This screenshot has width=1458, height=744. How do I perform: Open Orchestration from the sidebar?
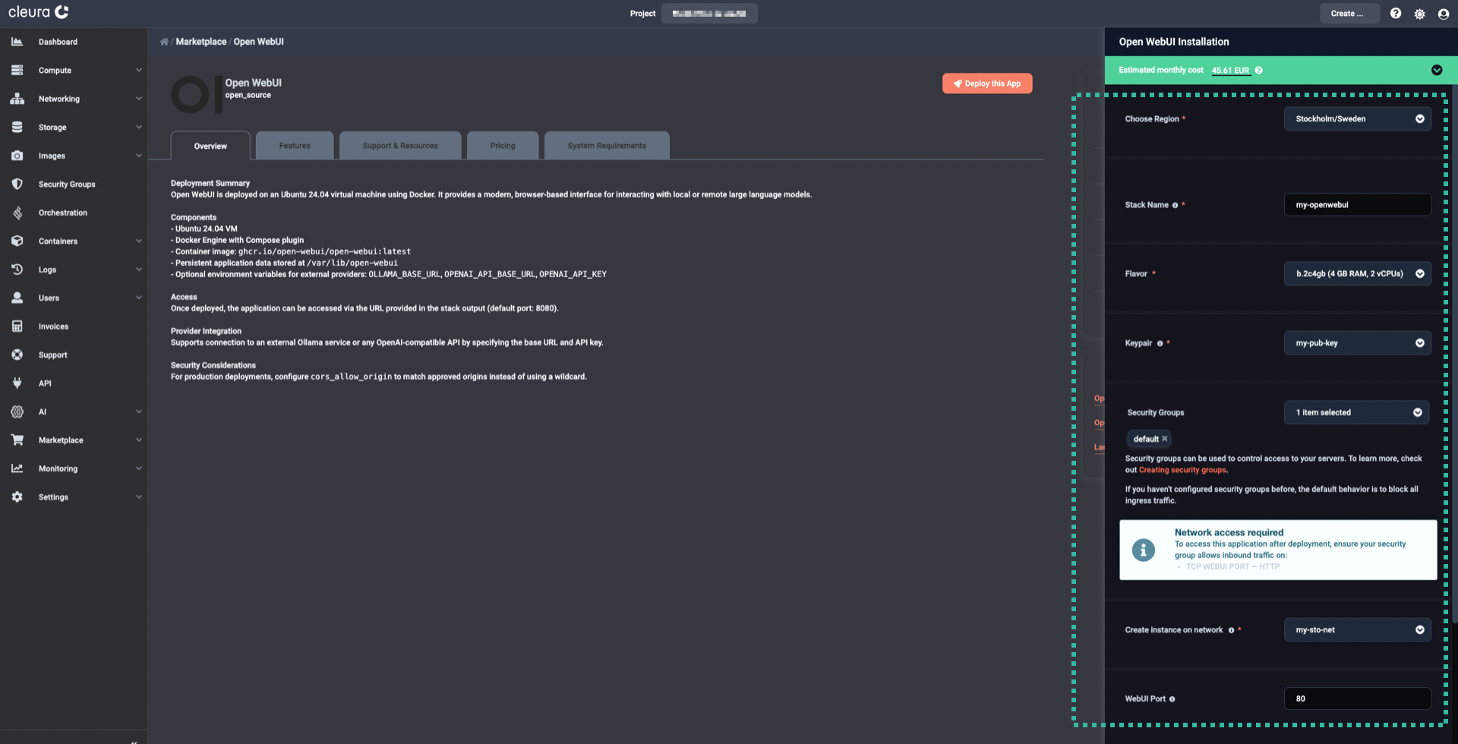pyautogui.click(x=62, y=213)
